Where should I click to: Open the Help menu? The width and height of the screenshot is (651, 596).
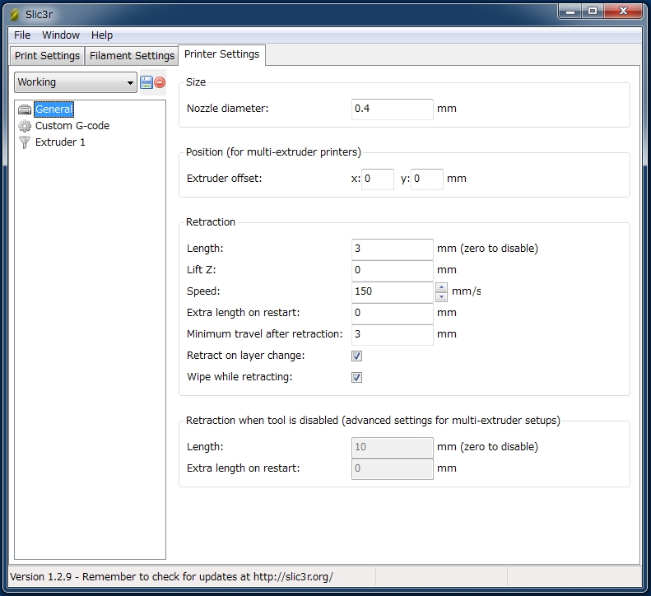[x=102, y=35]
